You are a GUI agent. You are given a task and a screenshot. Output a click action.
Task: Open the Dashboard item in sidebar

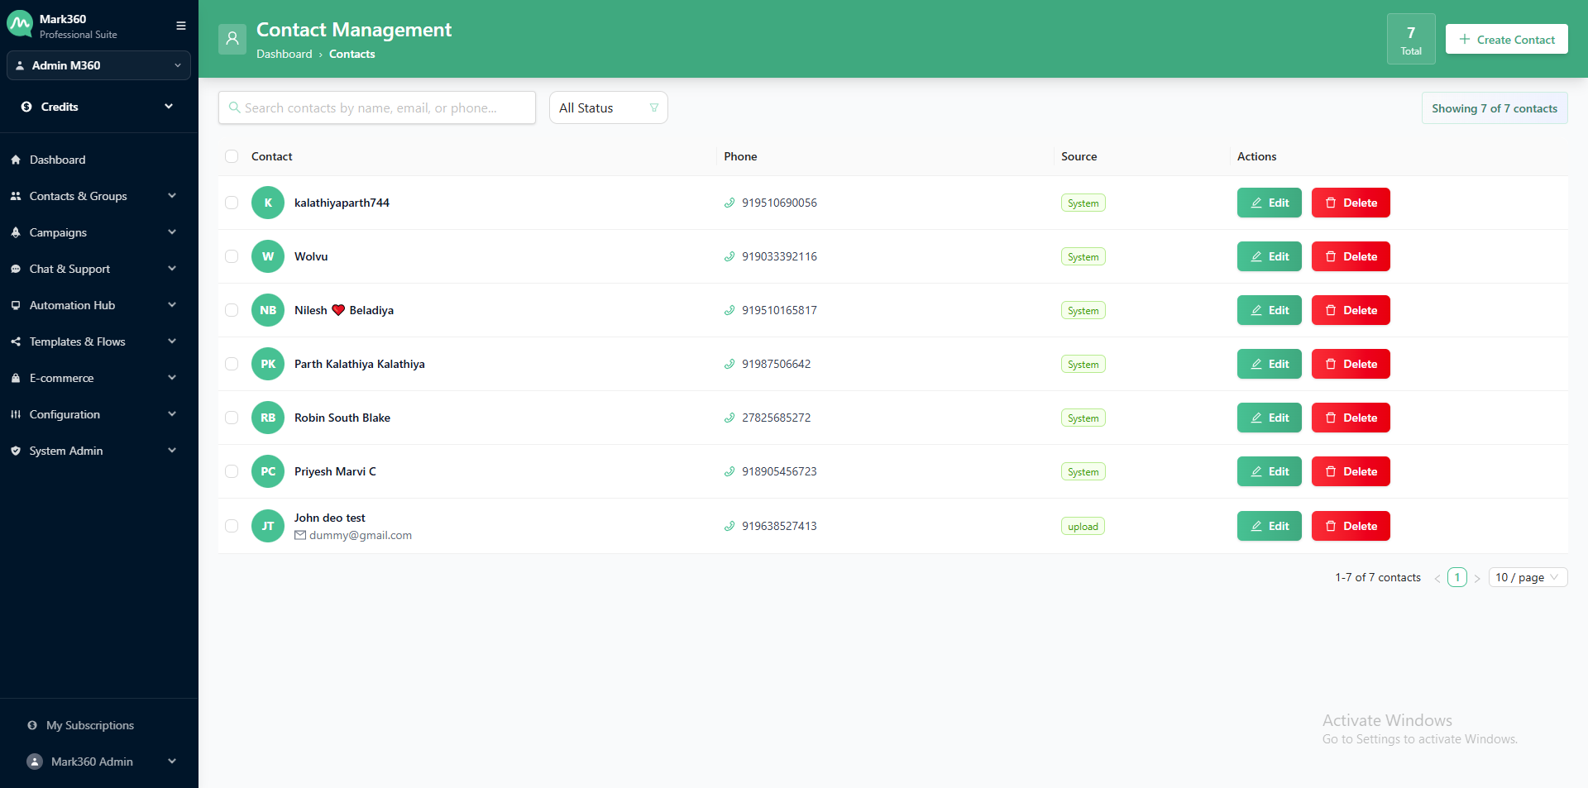click(x=57, y=160)
